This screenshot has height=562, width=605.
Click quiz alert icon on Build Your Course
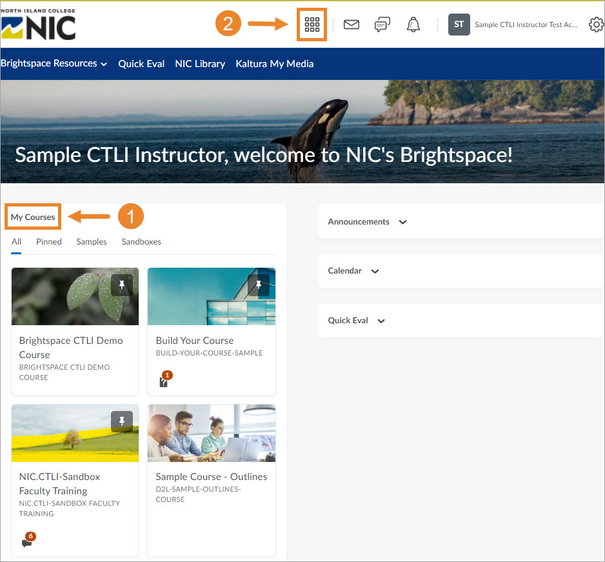pos(164,381)
